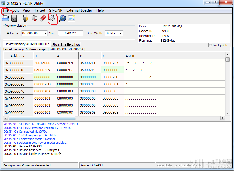Screen dimensions: 234x171
Task: Open the View menu
Action: (x=27, y=10)
